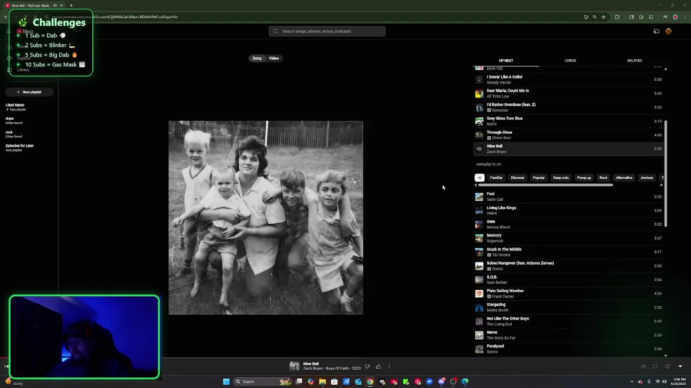
Task: Play Living Like Kings by Halos
Action: [x=568, y=210]
